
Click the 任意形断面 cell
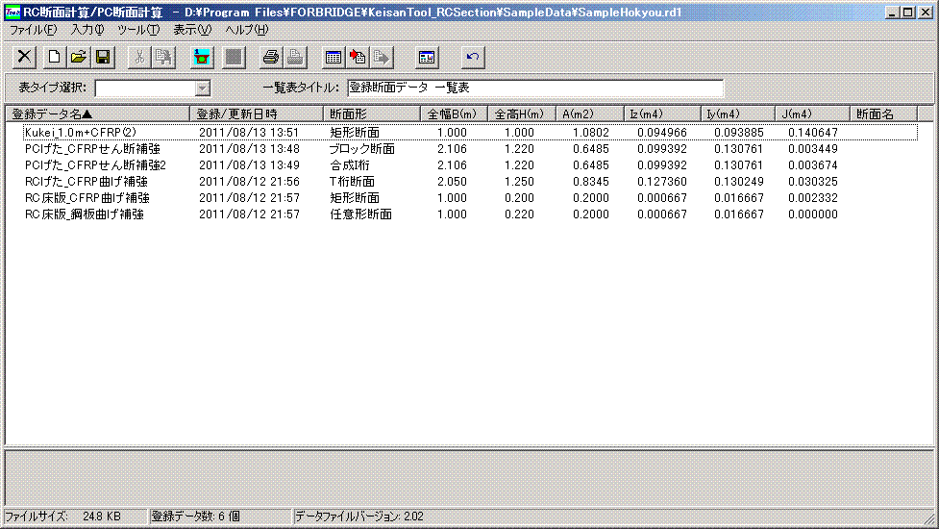pos(361,214)
